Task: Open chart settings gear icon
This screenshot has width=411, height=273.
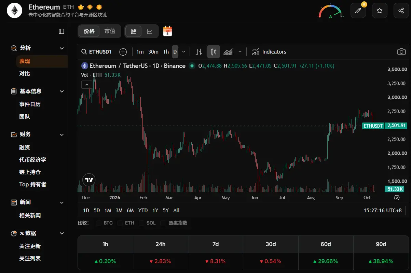Action: (x=397, y=198)
